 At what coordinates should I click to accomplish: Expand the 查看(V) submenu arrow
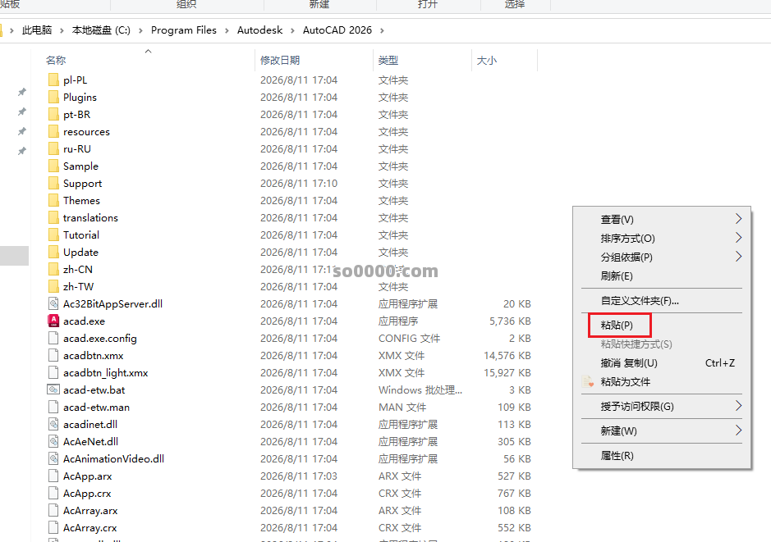738,219
